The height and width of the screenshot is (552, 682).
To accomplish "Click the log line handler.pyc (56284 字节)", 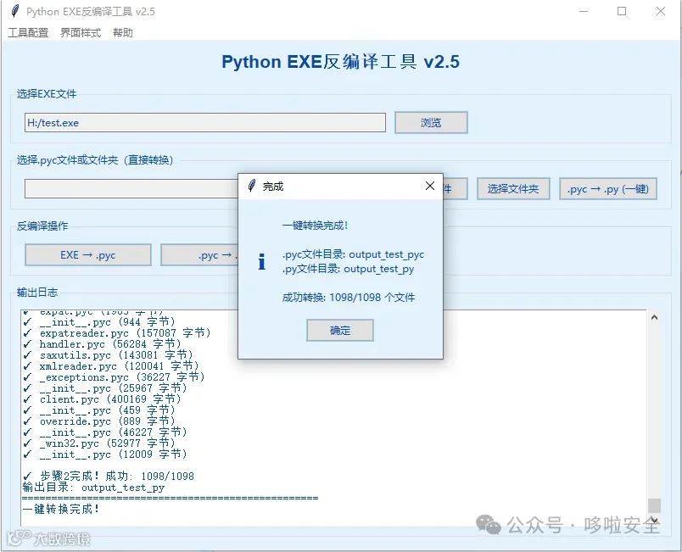I will coord(103,343).
